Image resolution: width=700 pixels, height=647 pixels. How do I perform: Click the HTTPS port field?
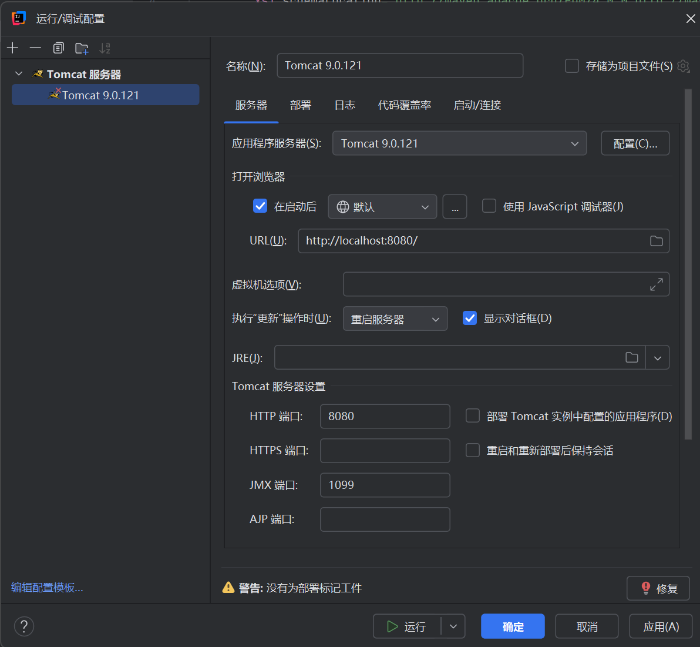[x=385, y=450]
